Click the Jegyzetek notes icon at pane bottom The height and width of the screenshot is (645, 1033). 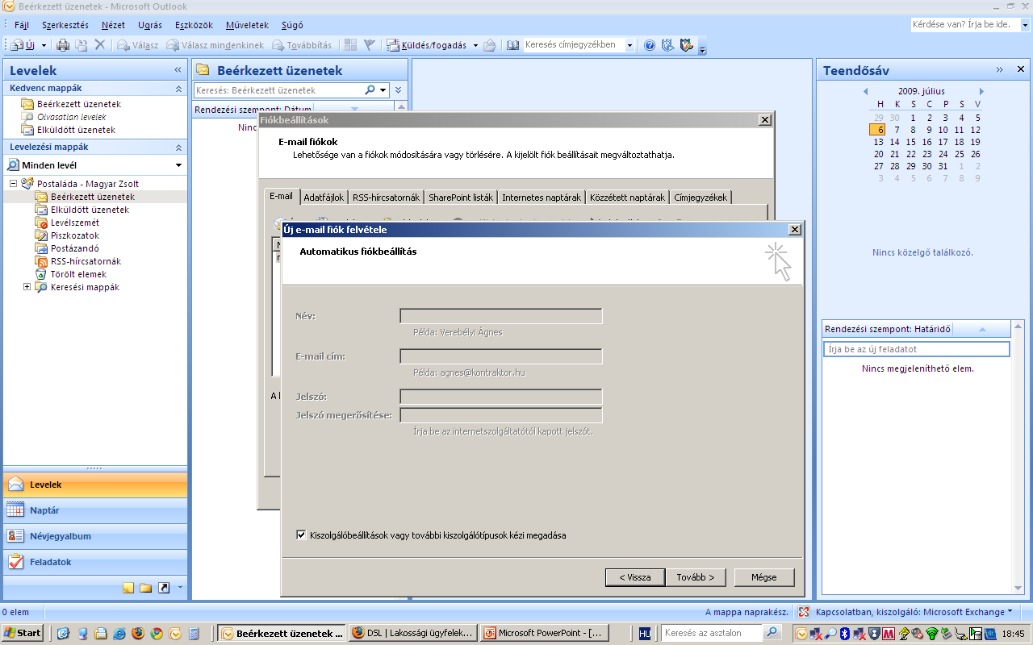click(x=128, y=588)
